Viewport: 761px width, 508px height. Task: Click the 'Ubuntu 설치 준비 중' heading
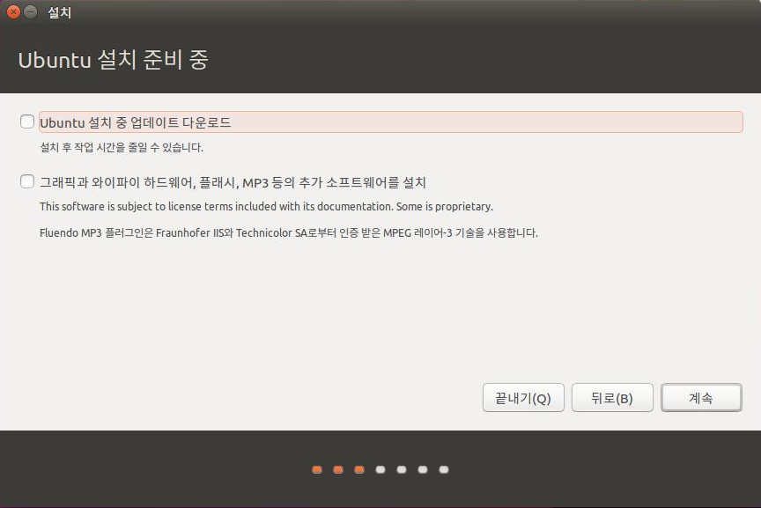coord(113,60)
